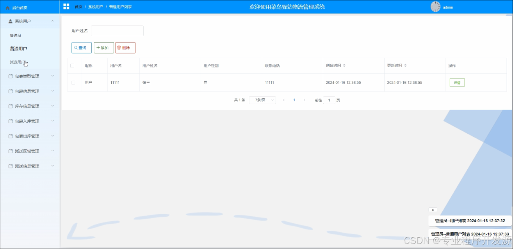Collapse the 系统用户 menu chevron
The height and width of the screenshot is (249, 513).
click(53, 21)
